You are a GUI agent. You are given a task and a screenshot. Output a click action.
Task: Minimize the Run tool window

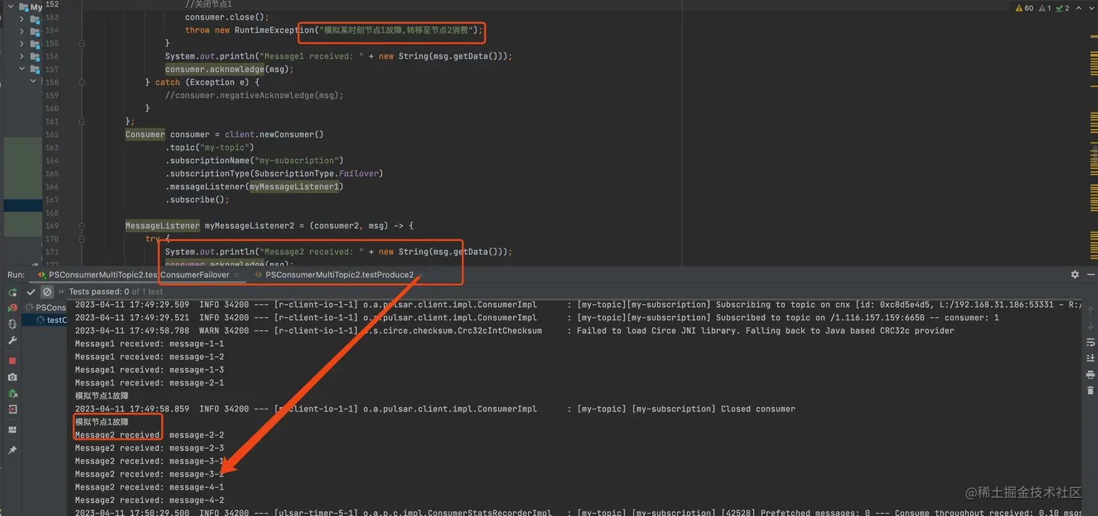(x=1091, y=275)
